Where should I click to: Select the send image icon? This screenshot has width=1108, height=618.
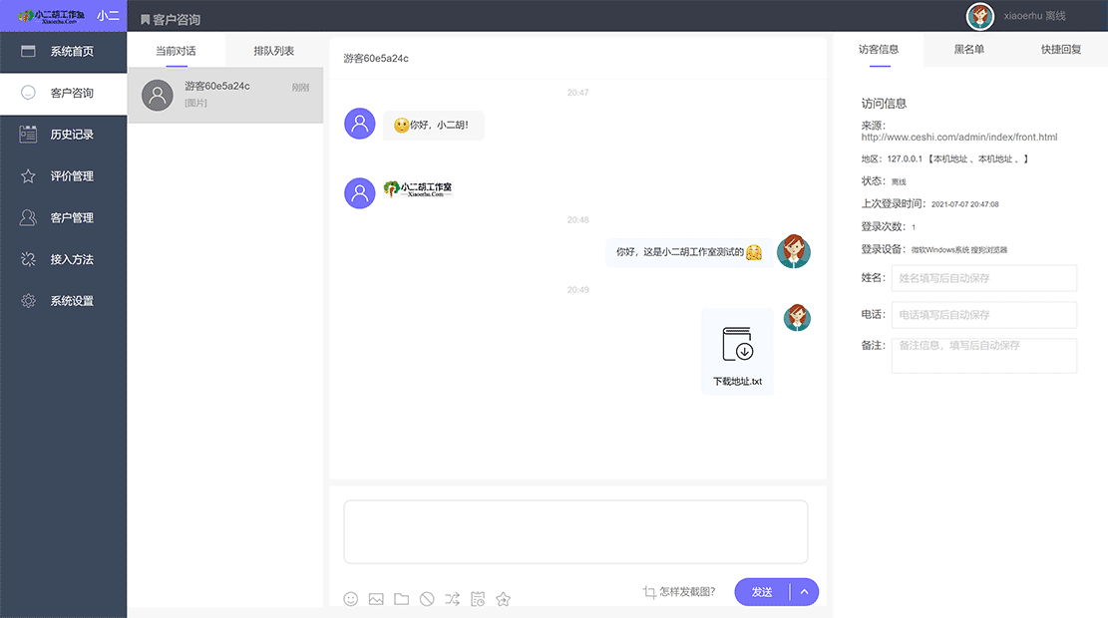click(x=376, y=598)
